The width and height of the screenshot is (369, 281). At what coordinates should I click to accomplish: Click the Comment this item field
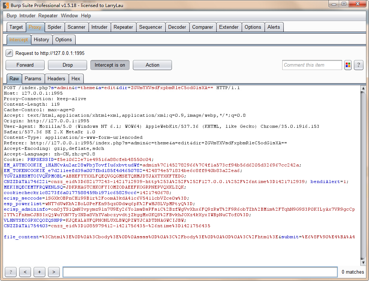click(312, 65)
